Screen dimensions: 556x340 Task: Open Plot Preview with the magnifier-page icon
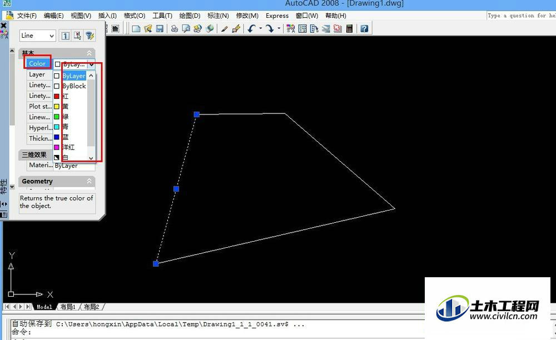pyautogui.click(x=186, y=29)
